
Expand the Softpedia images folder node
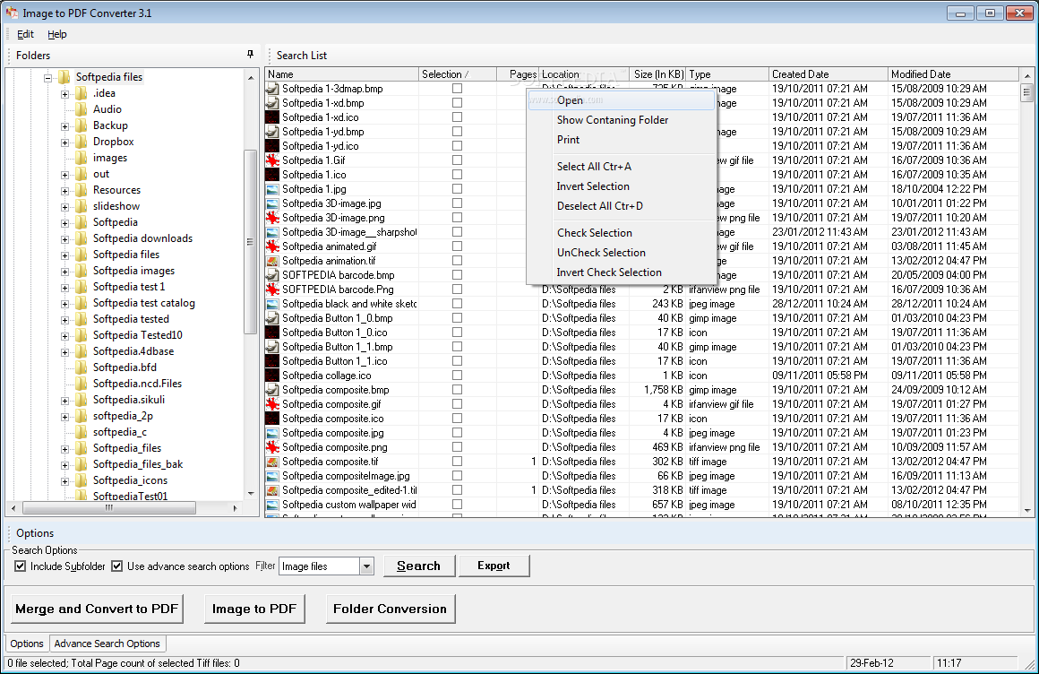tap(64, 272)
